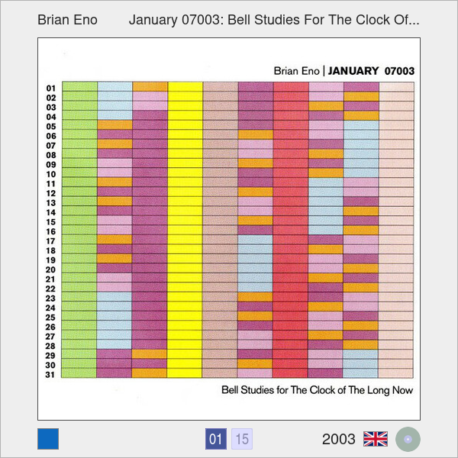Open the January 07003 album title
458x458 pixels.
pos(274,19)
